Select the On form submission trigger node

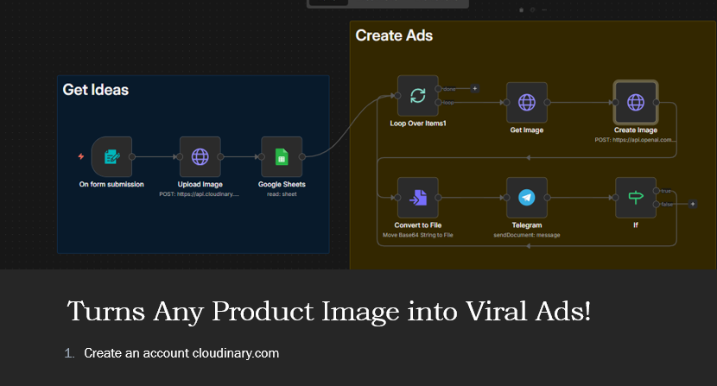coord(111,157)
